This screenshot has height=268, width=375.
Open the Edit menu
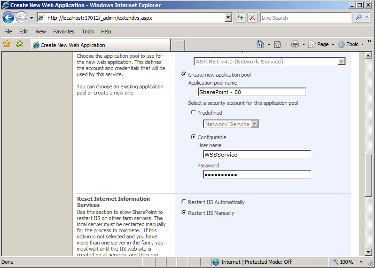[23, 32]
